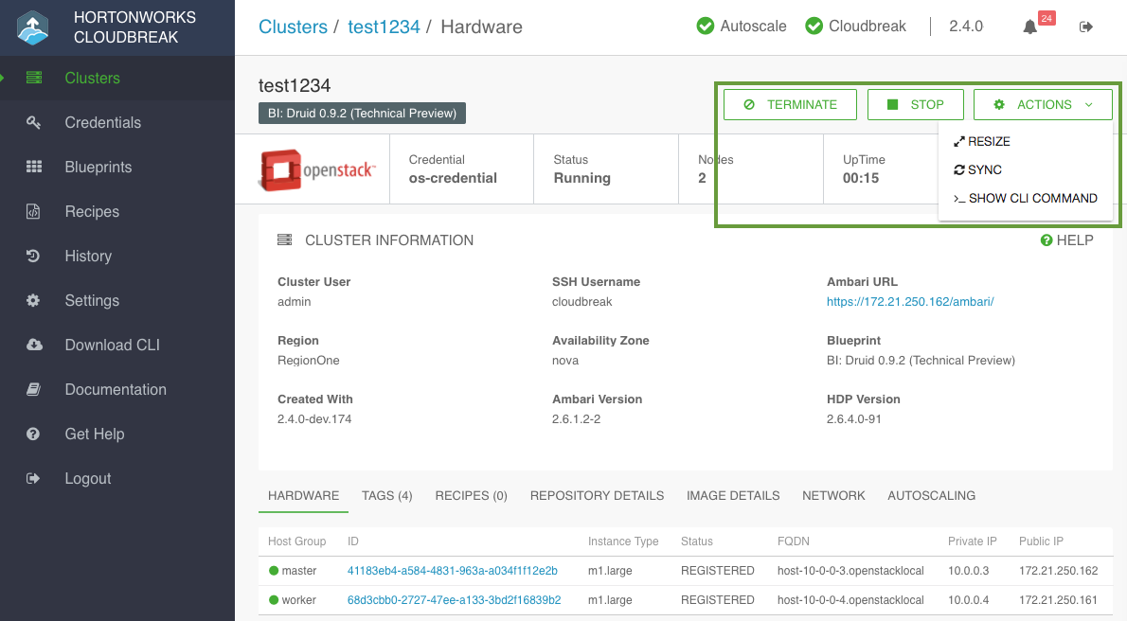The image size is (1127, 621).
Task: Click the Get Help question icon
Action: coord(33,435)
